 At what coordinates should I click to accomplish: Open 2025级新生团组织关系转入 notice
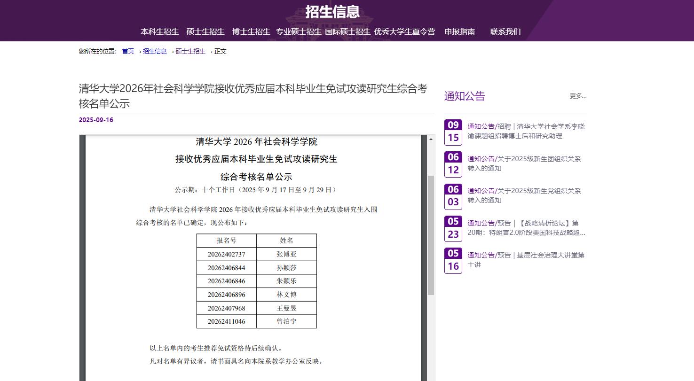click(x=524, y=163)
